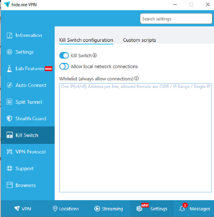Click the red 2 notification badge
Screen dimensions: 214x217
pos(185,205)
